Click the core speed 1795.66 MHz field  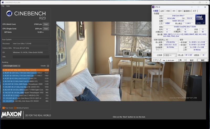[x=170, y=42]
